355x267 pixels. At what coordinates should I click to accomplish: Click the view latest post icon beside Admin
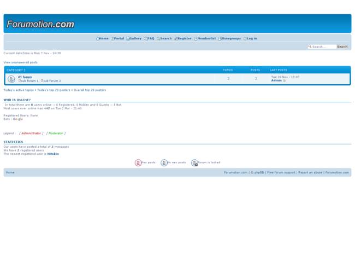coord(284,81)
